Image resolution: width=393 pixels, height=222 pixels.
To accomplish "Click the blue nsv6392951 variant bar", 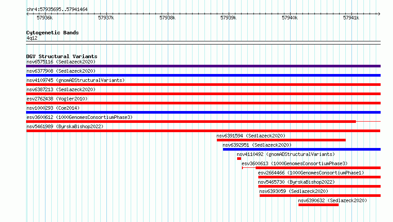I will [x=302, y=149].
